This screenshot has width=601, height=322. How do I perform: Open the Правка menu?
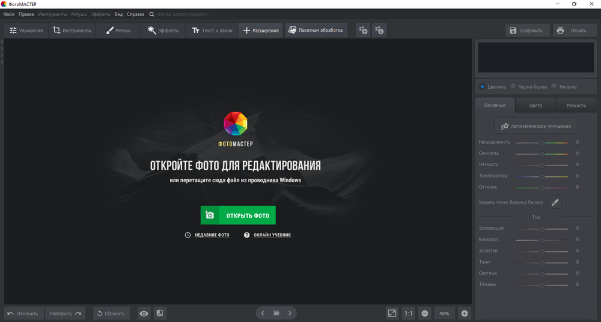[x=26, y=14]
